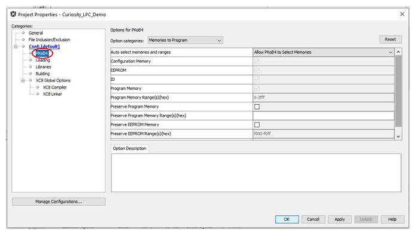The width and height of the screenshot is (413, 231).
Task: Click the Apply button
Action: (x=339, y=220)
